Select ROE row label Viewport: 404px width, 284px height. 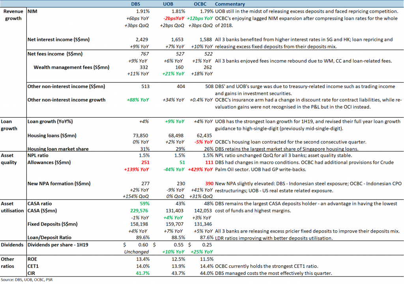[x=32, y=259]
